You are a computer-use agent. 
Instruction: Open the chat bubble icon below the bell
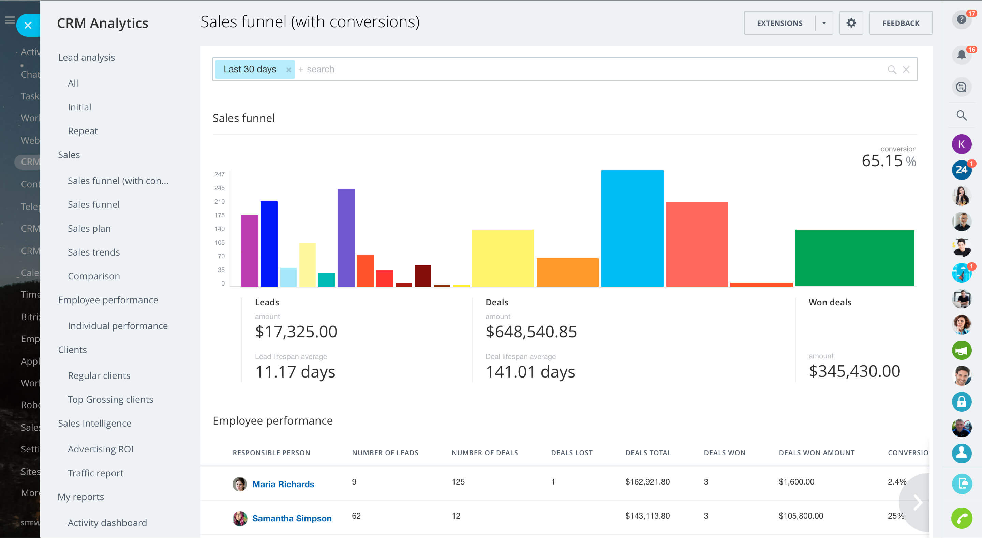tap(962, 87)
